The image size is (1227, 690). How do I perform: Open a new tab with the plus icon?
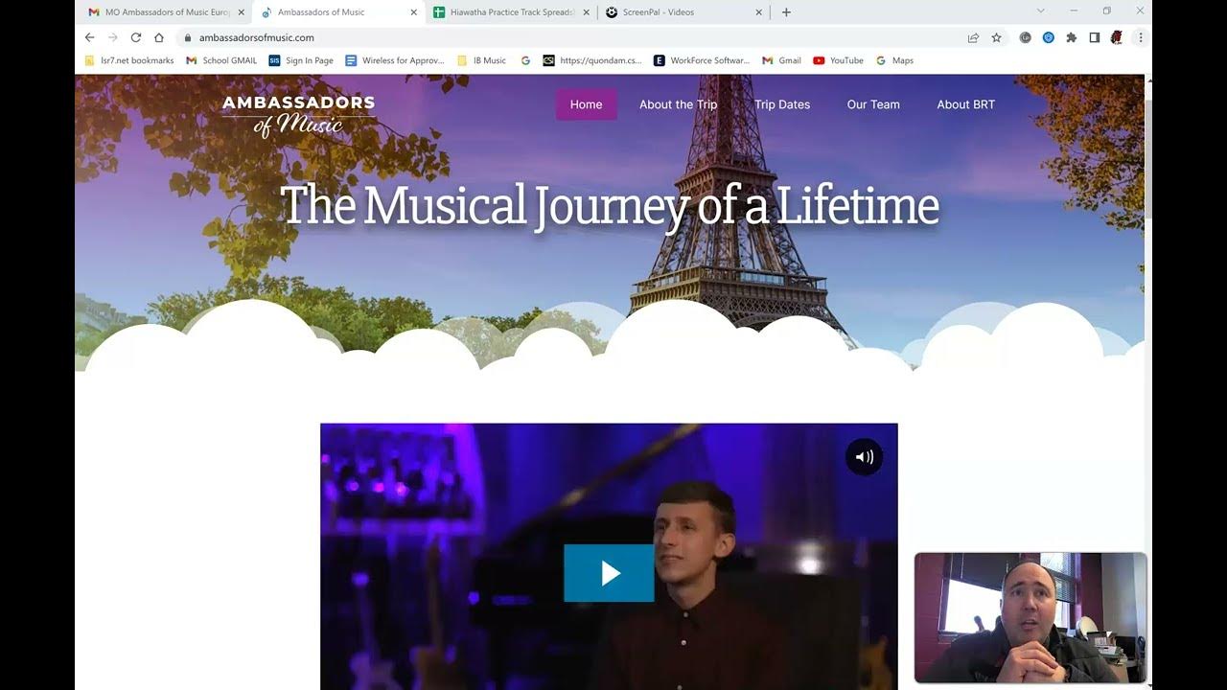pos(786,12)
